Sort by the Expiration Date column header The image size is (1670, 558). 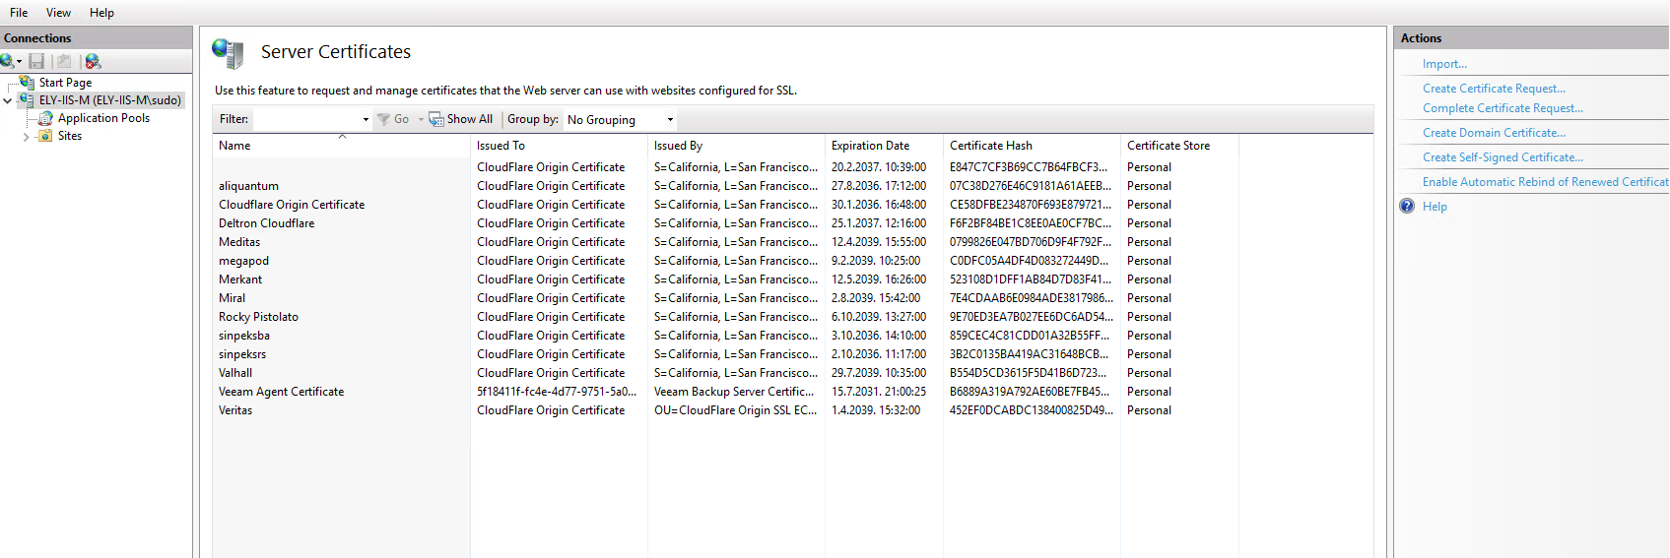(870, 146)
